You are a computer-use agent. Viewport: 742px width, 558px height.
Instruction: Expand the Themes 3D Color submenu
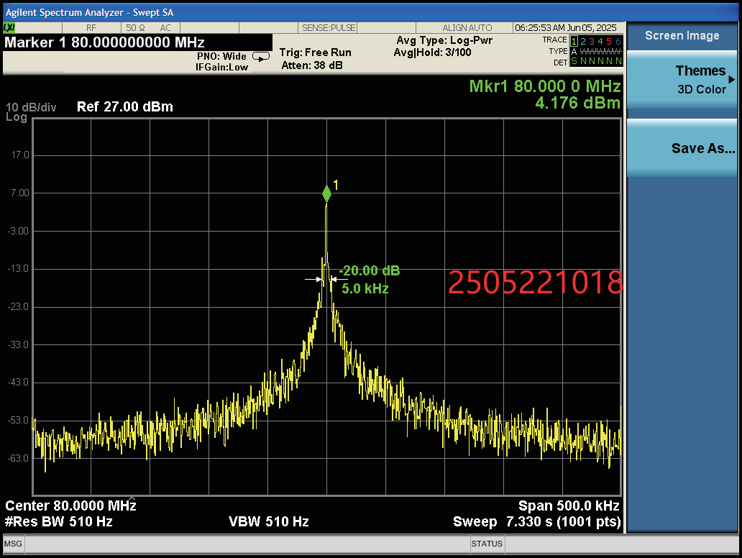coord(682,80)
